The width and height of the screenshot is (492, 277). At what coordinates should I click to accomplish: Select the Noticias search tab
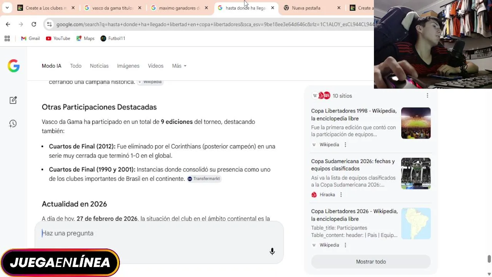[99, 66]
